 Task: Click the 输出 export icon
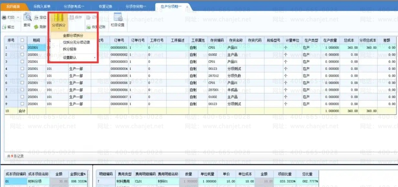tap(5, 27)
